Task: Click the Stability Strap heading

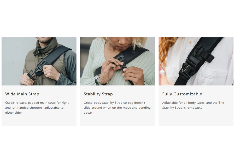Action: tap(98, 94)
